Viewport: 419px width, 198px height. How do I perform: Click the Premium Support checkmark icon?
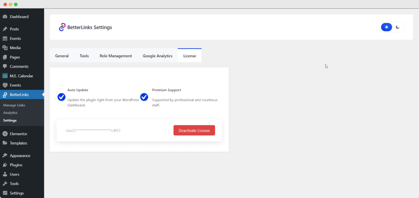(144, 97)
